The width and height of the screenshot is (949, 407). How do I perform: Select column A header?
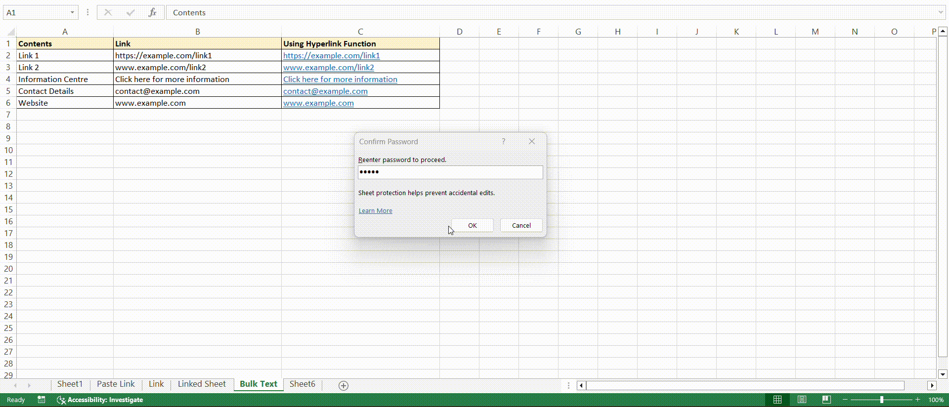point(65,32)
